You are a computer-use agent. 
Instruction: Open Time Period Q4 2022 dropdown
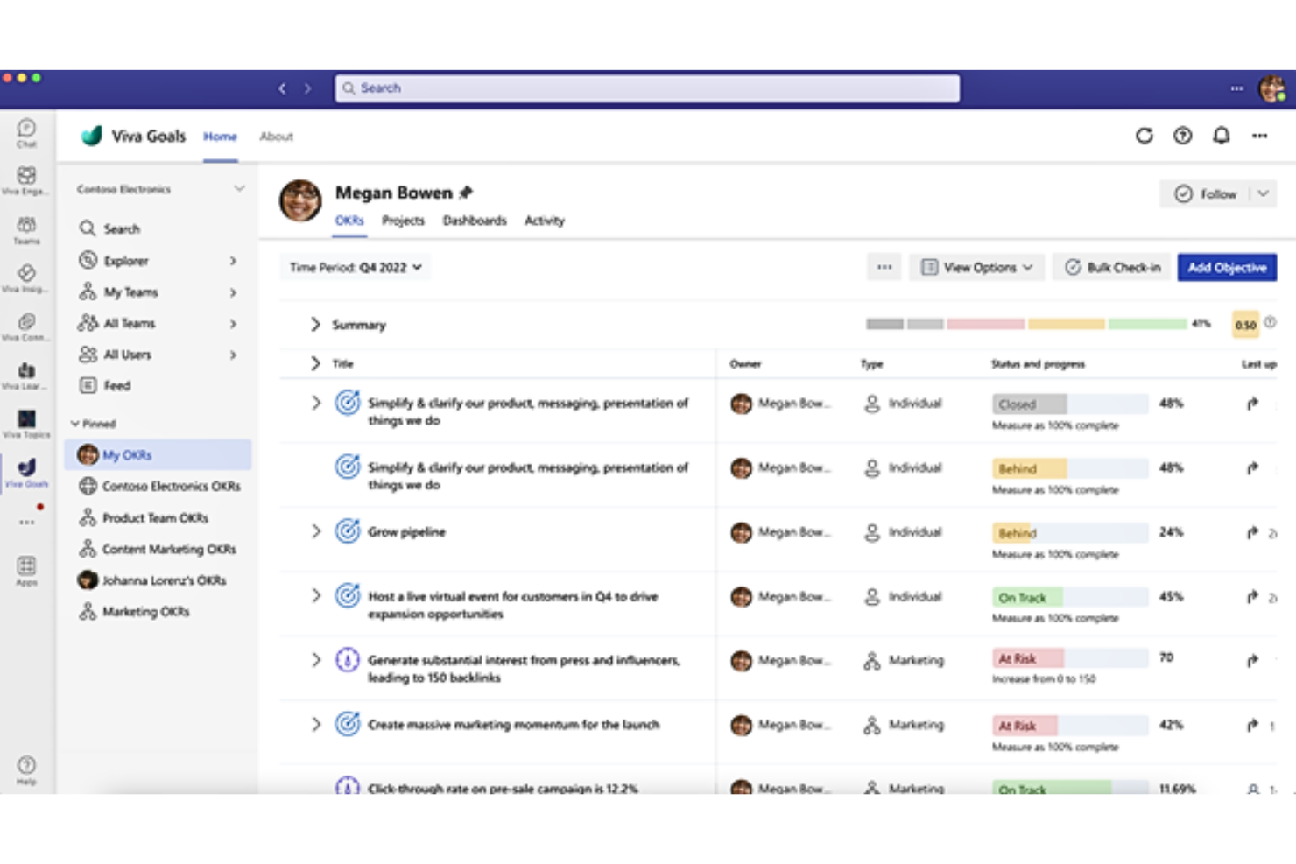[356, 268]
